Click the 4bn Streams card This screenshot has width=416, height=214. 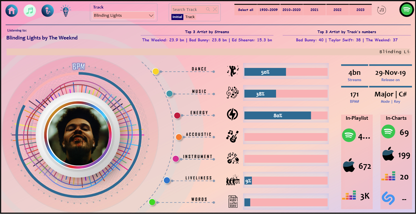tap(355, 74)
